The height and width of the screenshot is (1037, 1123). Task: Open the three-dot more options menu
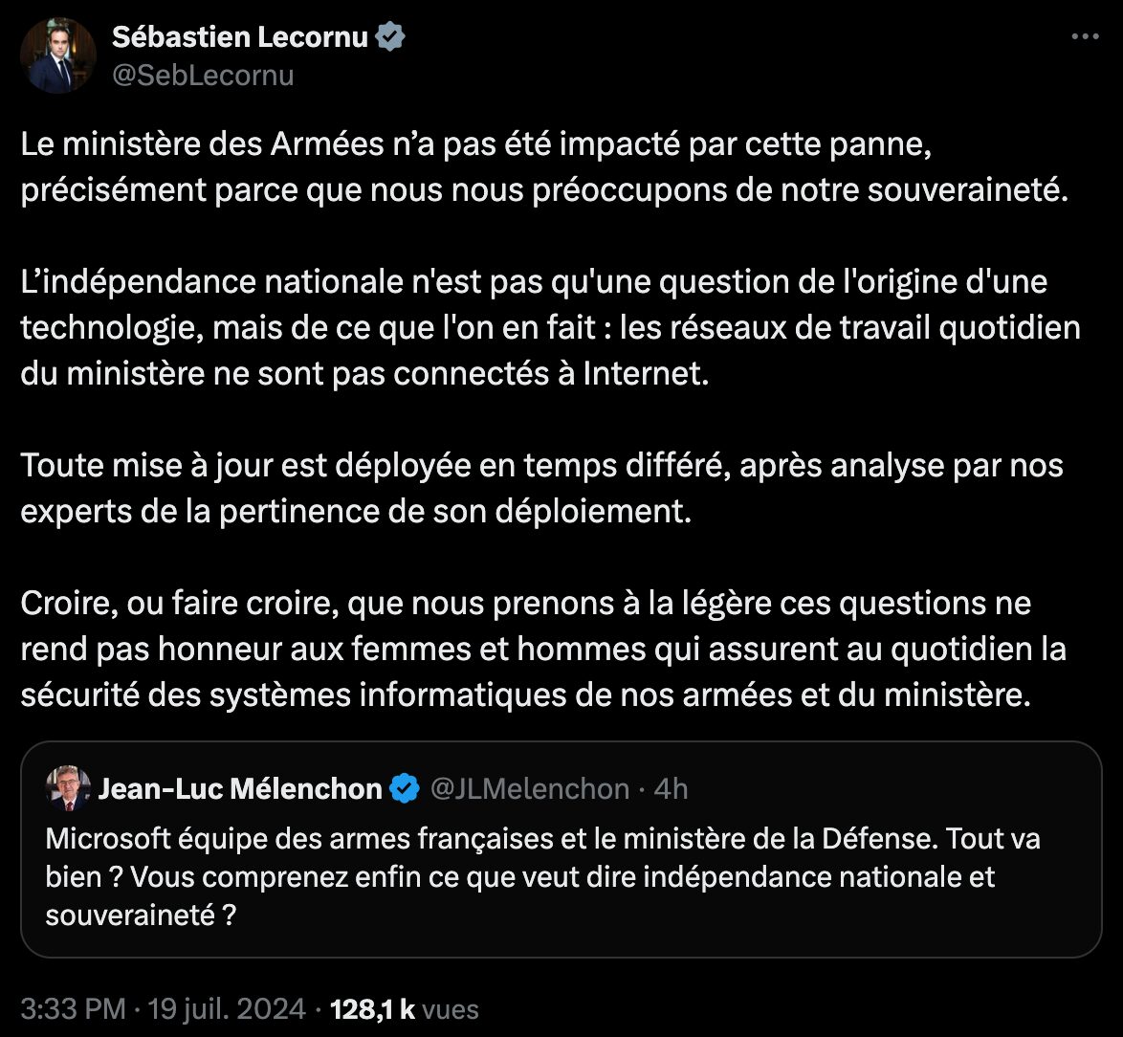coord(1085,37)
